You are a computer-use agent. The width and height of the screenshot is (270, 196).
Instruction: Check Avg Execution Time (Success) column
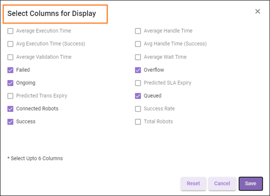tap(10, 44)
